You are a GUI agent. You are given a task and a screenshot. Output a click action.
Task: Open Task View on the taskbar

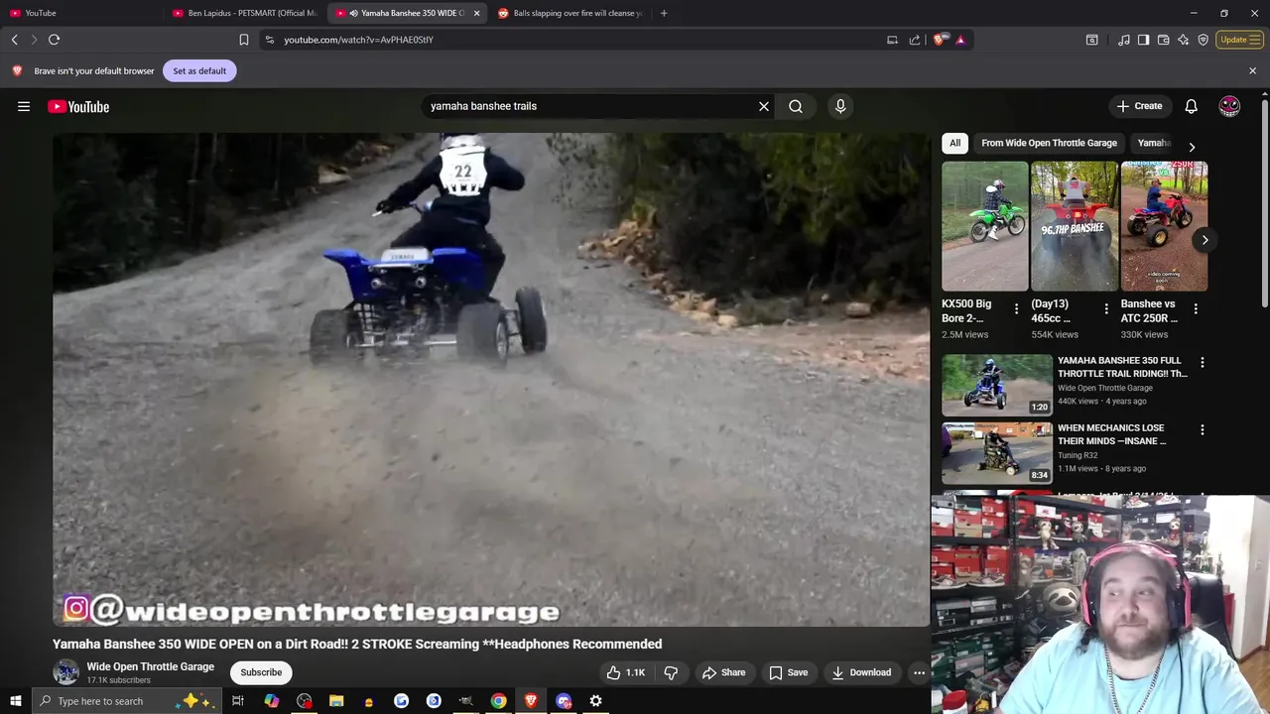point(238,701)
